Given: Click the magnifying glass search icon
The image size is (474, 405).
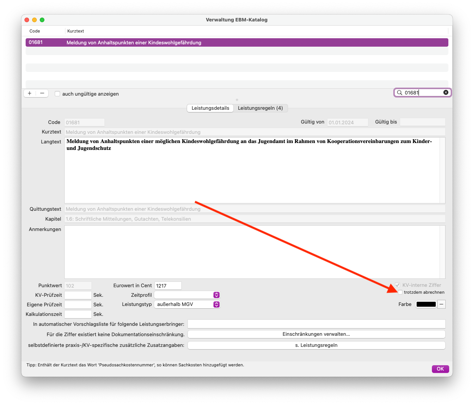Looking at the screenshot, I should (x=399, y=93).
